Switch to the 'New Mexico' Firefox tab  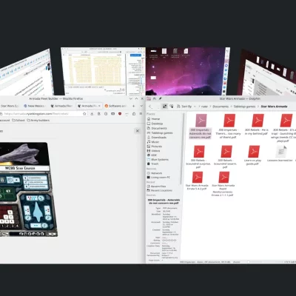(x=34, y=106)
